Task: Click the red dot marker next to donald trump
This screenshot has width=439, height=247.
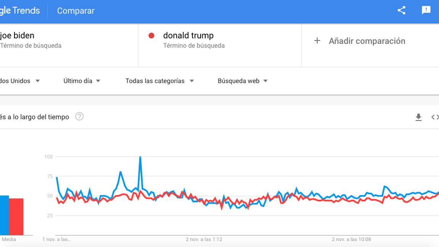Action: point(151,35)
